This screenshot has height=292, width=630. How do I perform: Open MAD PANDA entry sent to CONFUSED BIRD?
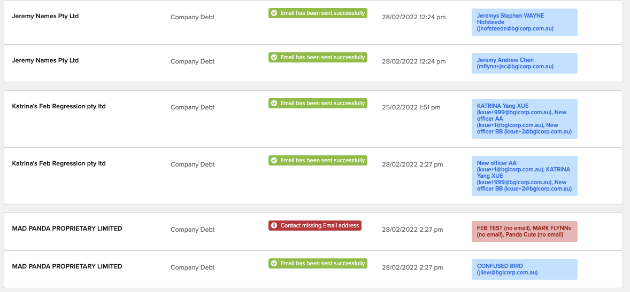[67, 266]
